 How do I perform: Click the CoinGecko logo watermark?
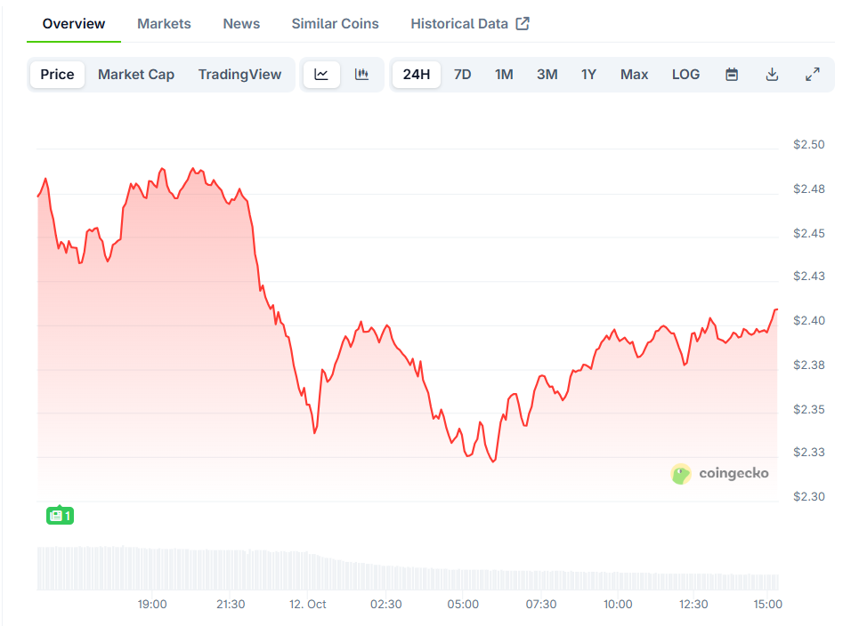(719, 474)
